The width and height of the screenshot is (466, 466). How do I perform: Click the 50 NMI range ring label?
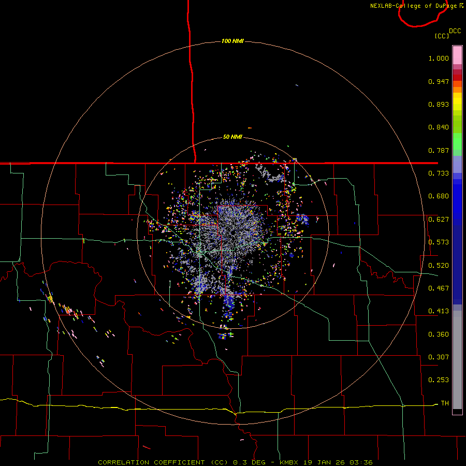[232, 137]
